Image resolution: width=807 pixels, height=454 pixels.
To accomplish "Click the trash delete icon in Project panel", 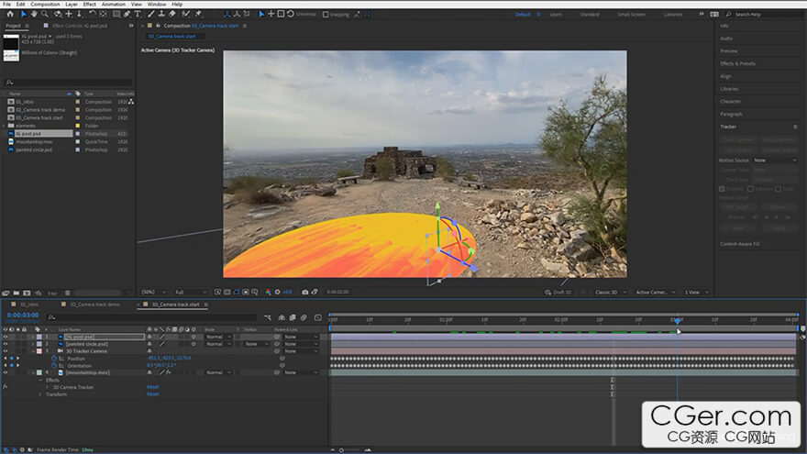I will click(x=68, y=293).
